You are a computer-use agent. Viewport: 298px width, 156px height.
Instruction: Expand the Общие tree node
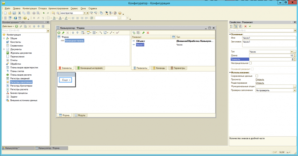4,38
